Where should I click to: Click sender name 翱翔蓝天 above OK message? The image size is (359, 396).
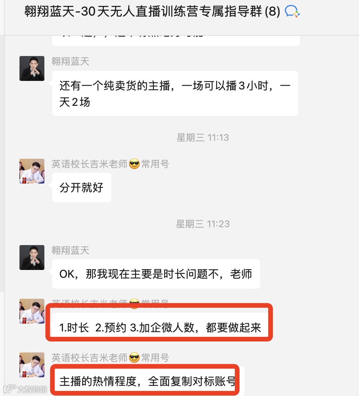coord(70,251)
